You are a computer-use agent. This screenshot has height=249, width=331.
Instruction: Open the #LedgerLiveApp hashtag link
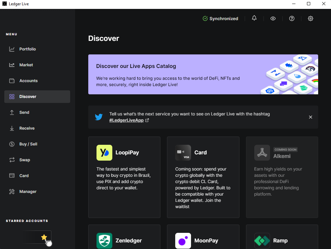[126, 120]
